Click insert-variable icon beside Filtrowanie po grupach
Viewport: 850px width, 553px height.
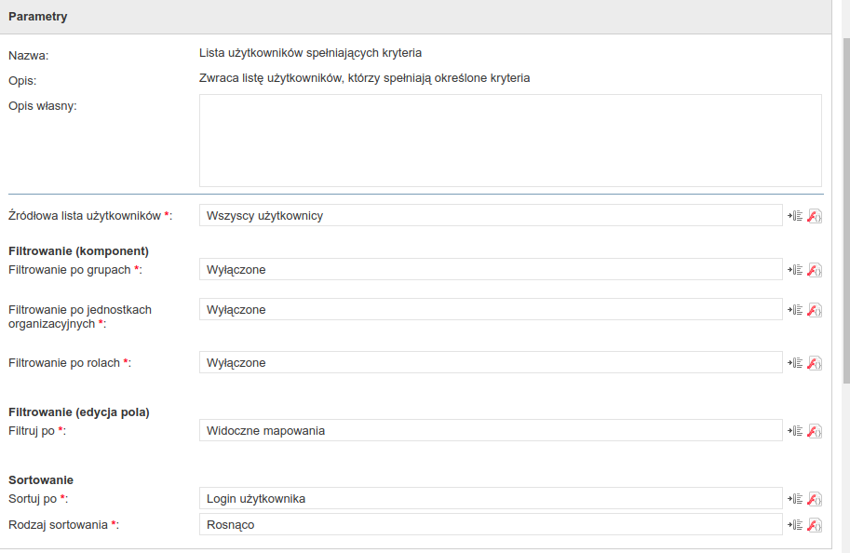[795, 269]
